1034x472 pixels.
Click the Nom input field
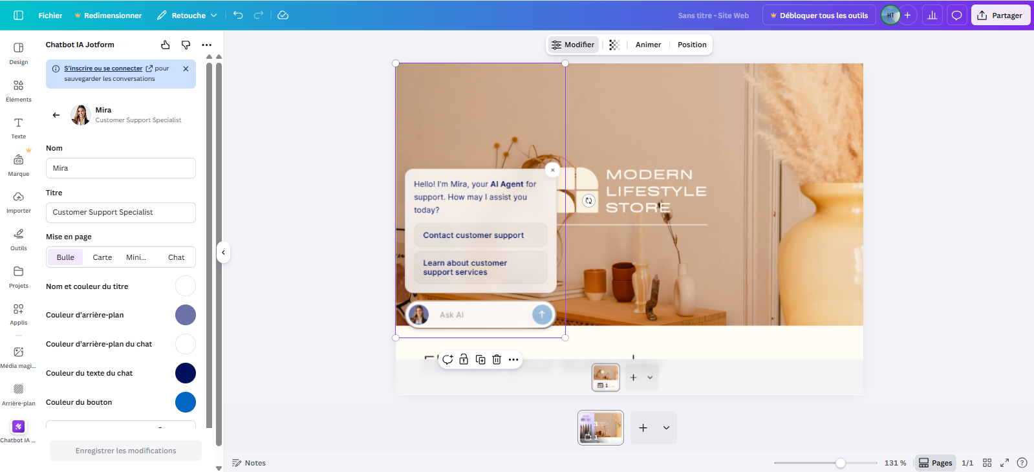click(x=121, y=168)
